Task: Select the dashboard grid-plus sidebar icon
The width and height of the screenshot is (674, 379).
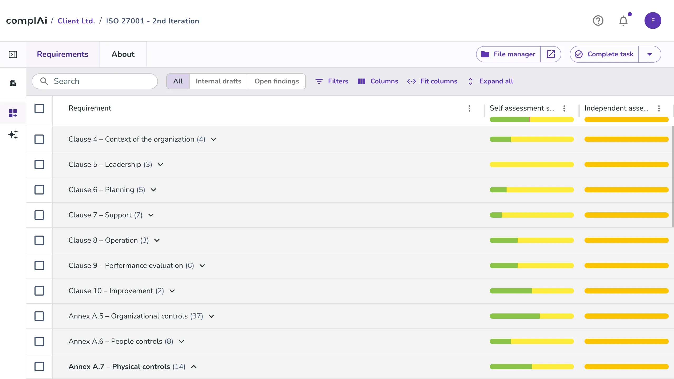Action: [13, 113]
